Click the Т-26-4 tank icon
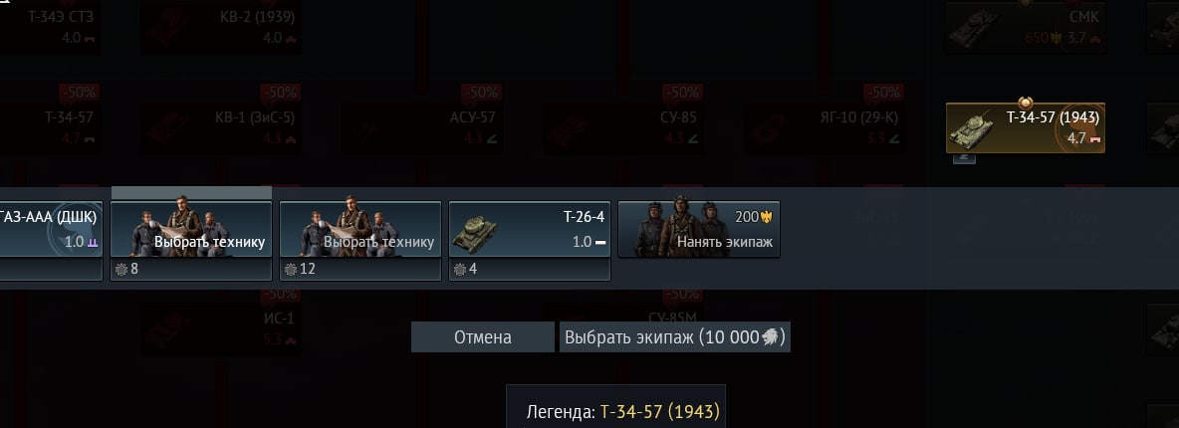The image size is (1179, 428). (473, 235)
